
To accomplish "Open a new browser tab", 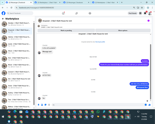I will tap(122, 2).
